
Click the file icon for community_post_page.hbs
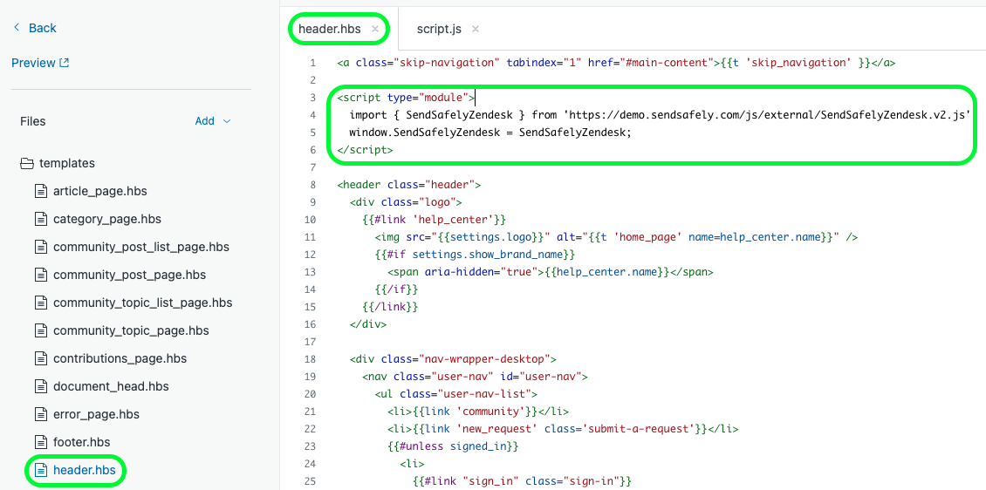(41, 276)
